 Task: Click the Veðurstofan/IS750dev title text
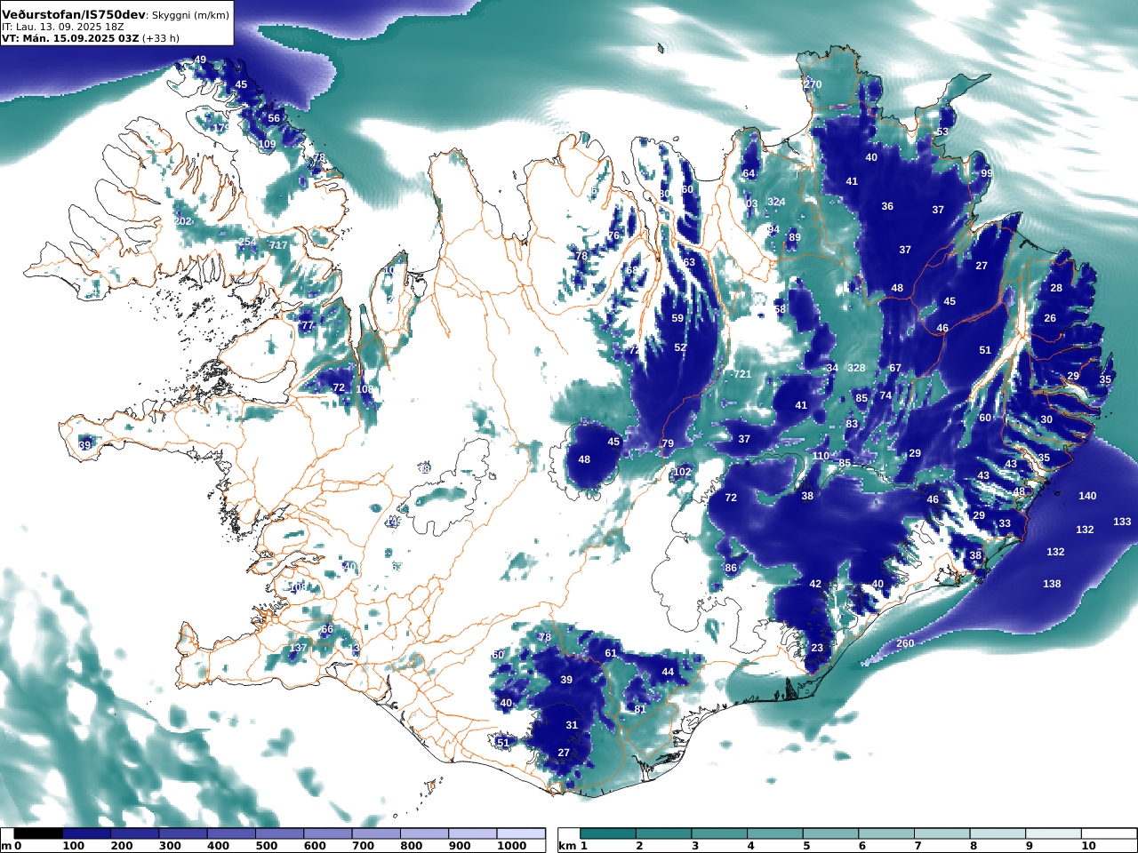(x=73, y=15)
